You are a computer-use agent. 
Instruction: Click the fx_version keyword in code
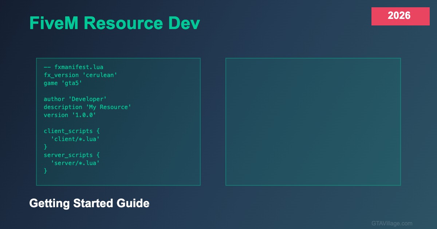click(61, 75)
